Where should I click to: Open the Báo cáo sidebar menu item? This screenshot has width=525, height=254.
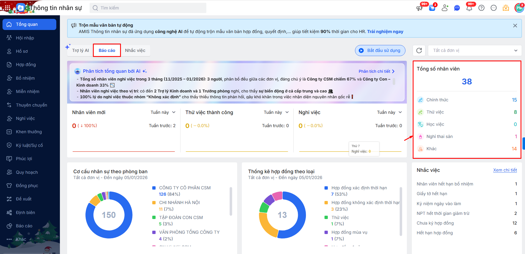[x=29, y=226]
